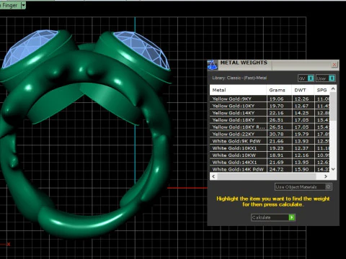Click the table's scroll down arrow

click(333, 169)
